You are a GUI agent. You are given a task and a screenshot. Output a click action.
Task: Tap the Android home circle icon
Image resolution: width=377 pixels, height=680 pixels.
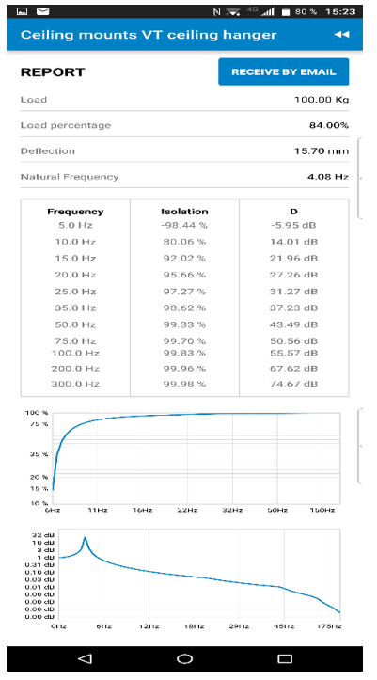click(x=184, y=658)
